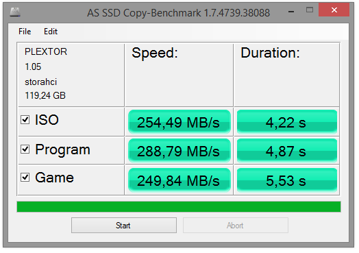Viewport: 359px width, 253px height.
Task: Select the Game speed result 249,84 MB/s
Action: (x=179, y=180)
